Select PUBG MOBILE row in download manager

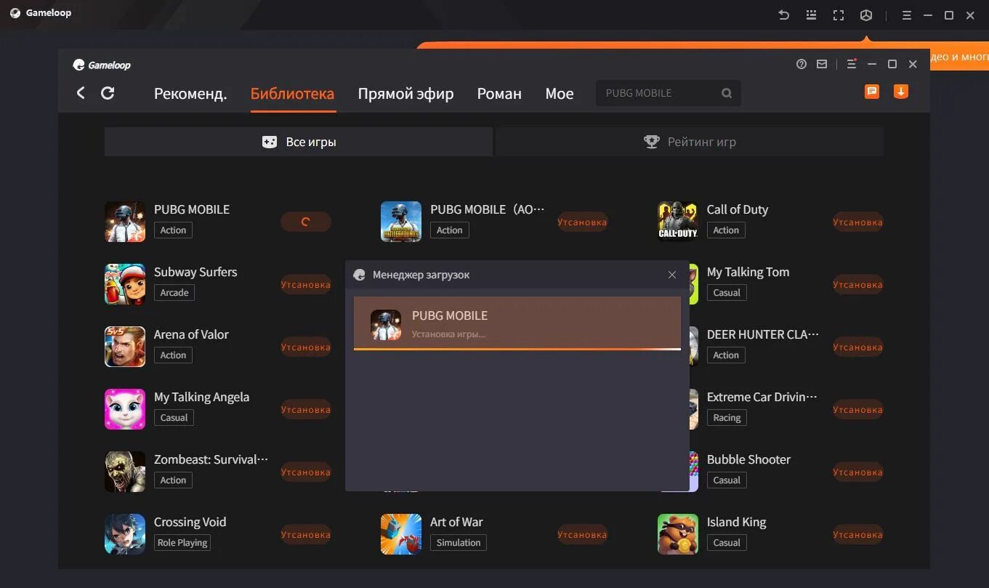[517, 323]
